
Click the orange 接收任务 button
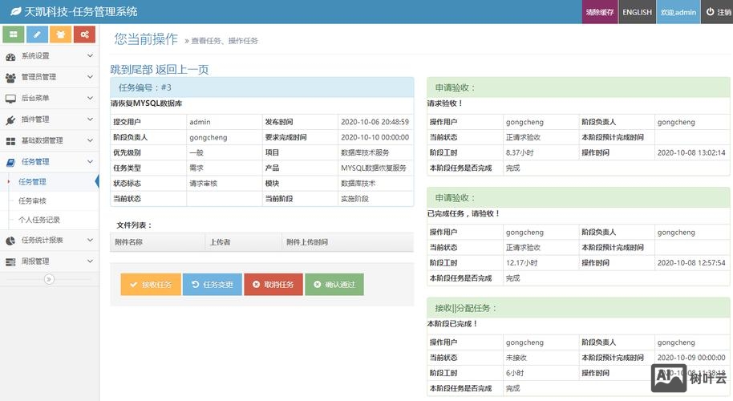click(151, 285)
